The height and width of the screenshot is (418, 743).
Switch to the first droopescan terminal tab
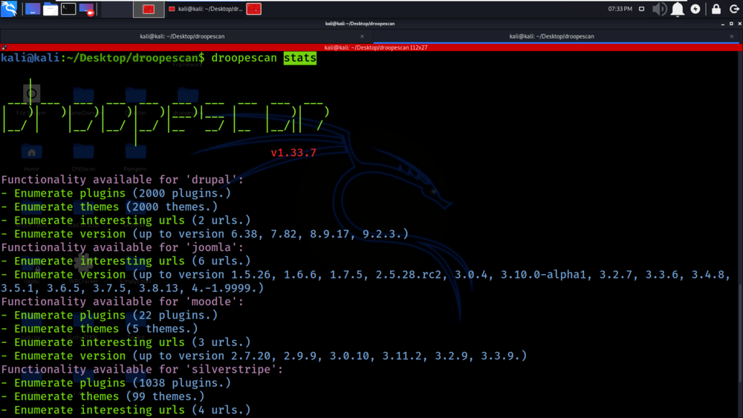tap(183, 36)
